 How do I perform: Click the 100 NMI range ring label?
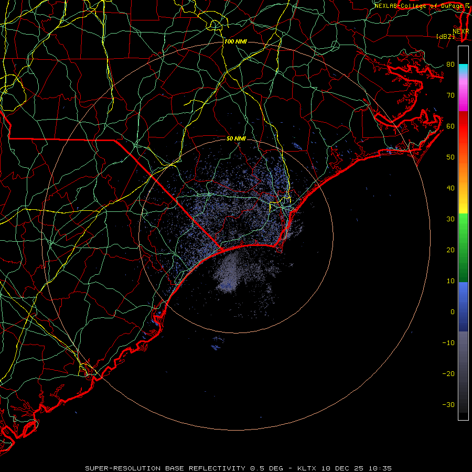(235, 41)
